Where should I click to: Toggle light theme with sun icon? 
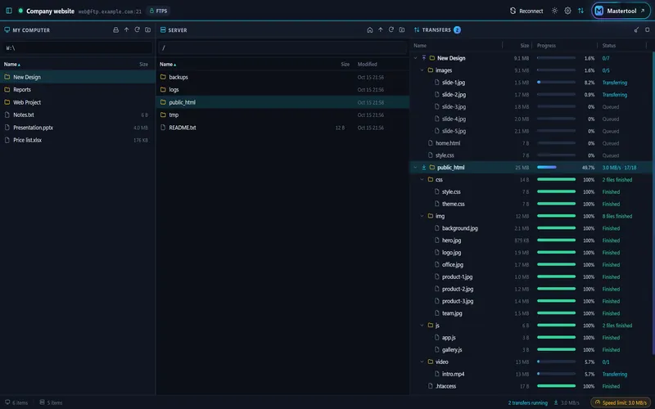click(x=554, y=11)
